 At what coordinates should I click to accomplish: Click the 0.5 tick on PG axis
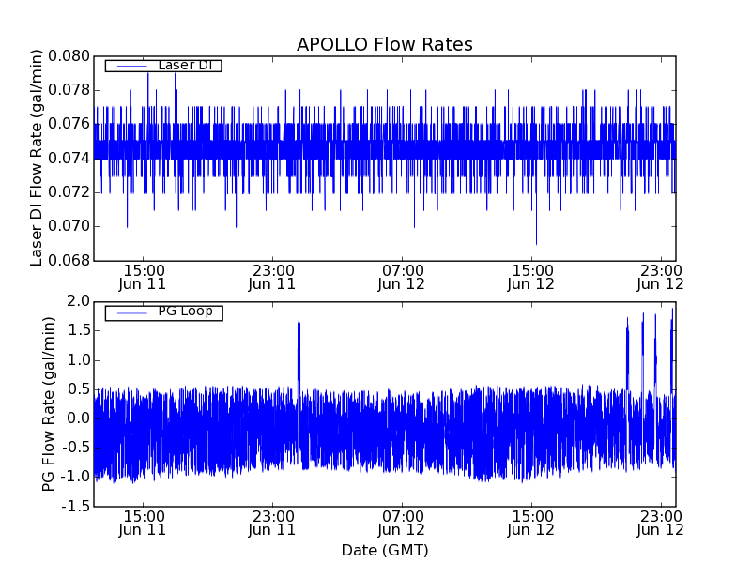tap(79, 389)
